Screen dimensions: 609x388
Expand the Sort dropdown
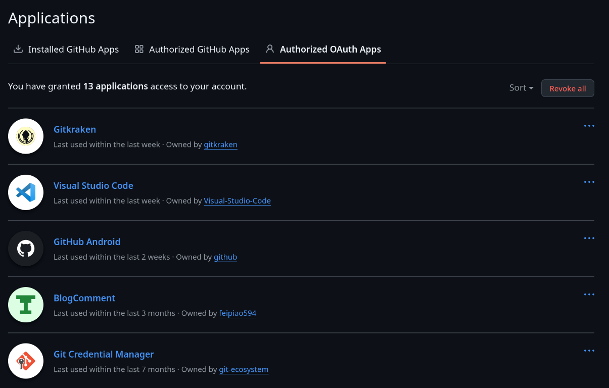click(521, 88)
